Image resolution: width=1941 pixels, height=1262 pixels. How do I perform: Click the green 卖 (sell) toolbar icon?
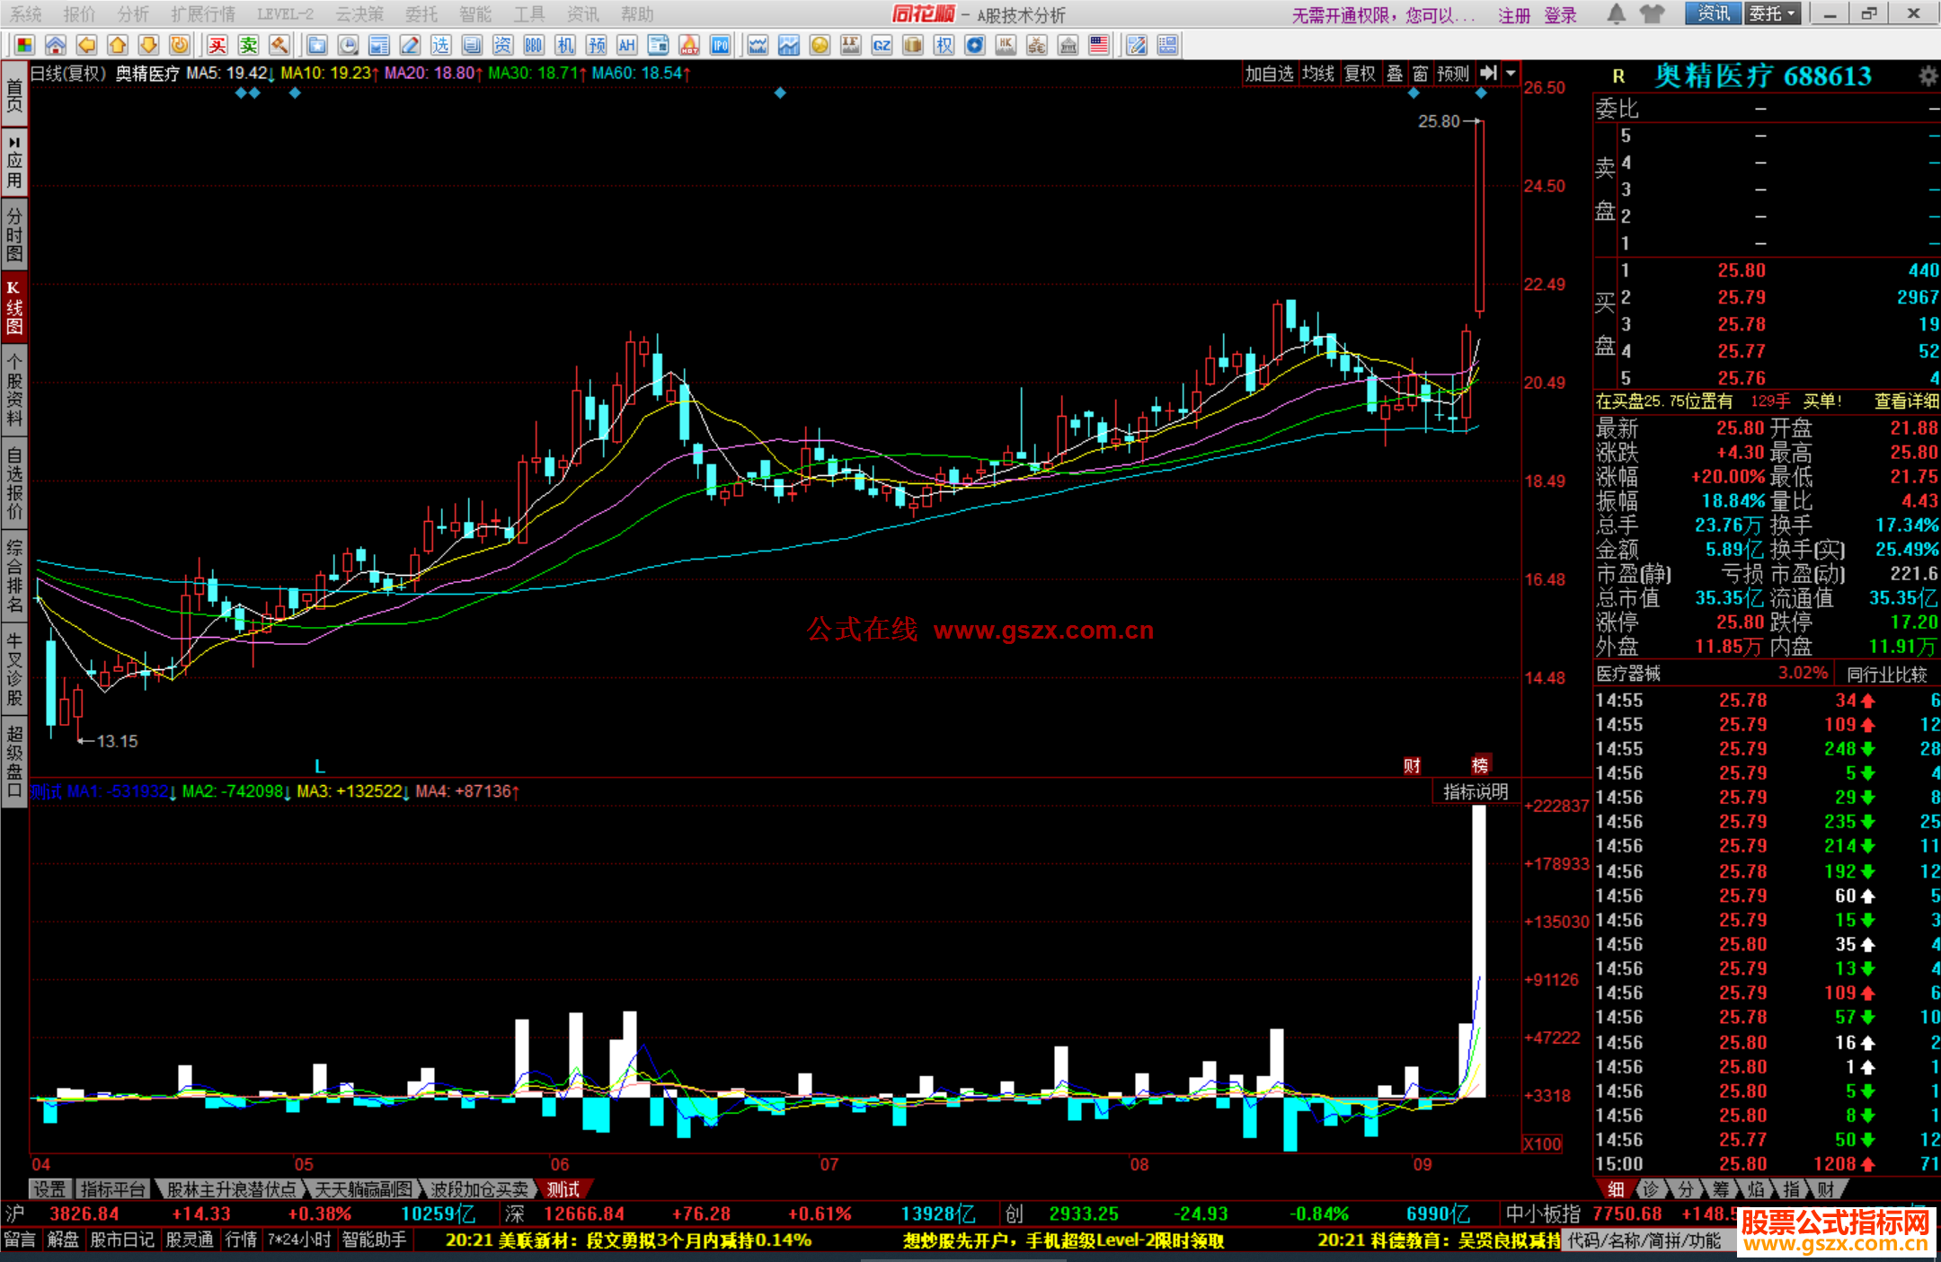(x=249, y=46)
